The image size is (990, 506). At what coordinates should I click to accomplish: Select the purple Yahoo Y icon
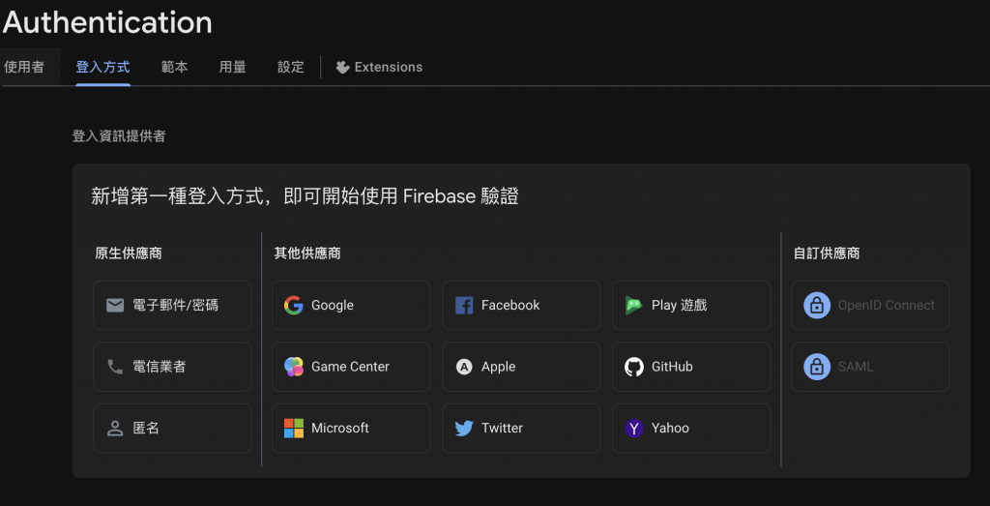634,429
